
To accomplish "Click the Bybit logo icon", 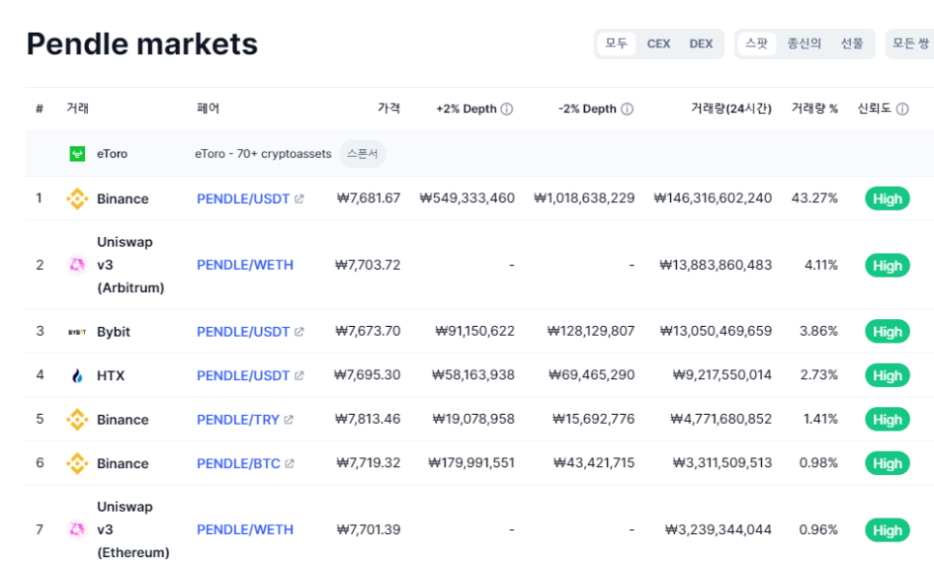I will [x=77, y=332].
